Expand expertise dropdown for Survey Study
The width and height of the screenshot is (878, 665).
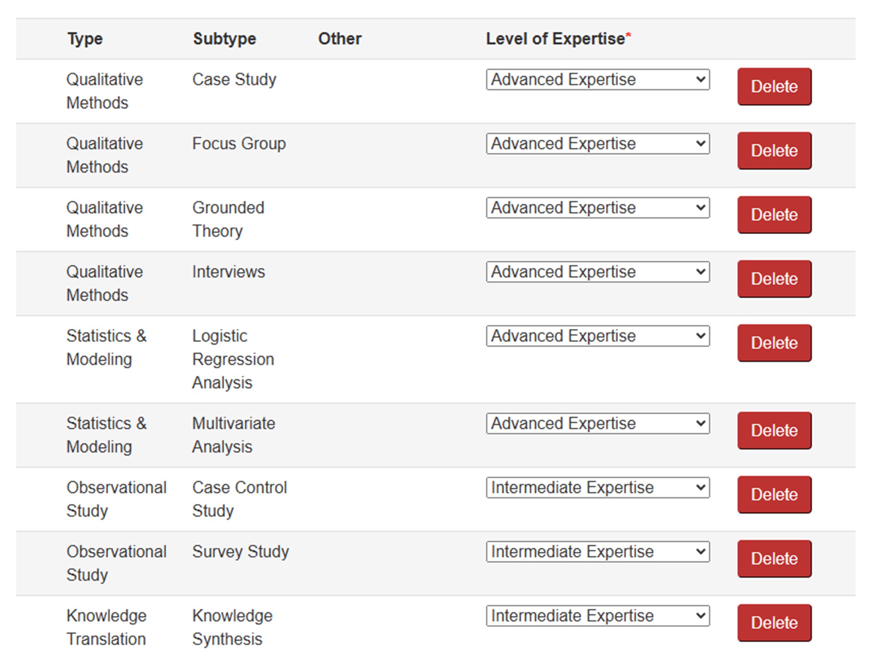point(597,552)
